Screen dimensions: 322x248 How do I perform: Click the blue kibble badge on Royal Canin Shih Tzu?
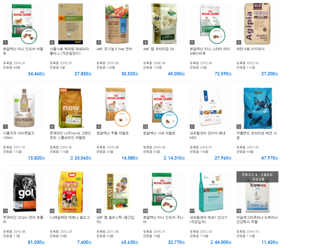[x=169, y=120]
